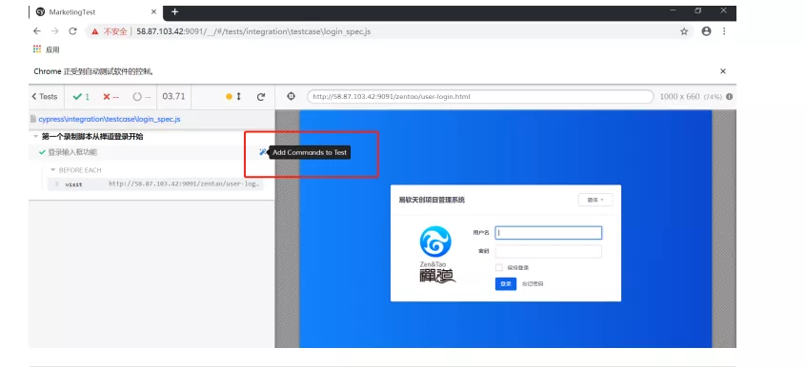Image resolution: width=806 pixels, height=367 pixels.
Task: Select the MarketingTest browser tab
Action: tap(95, 12)
